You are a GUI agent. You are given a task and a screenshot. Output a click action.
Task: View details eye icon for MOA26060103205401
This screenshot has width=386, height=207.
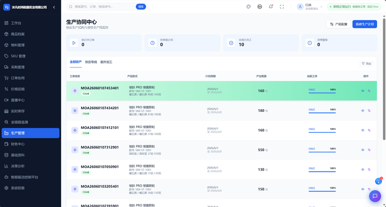[363, 189]
